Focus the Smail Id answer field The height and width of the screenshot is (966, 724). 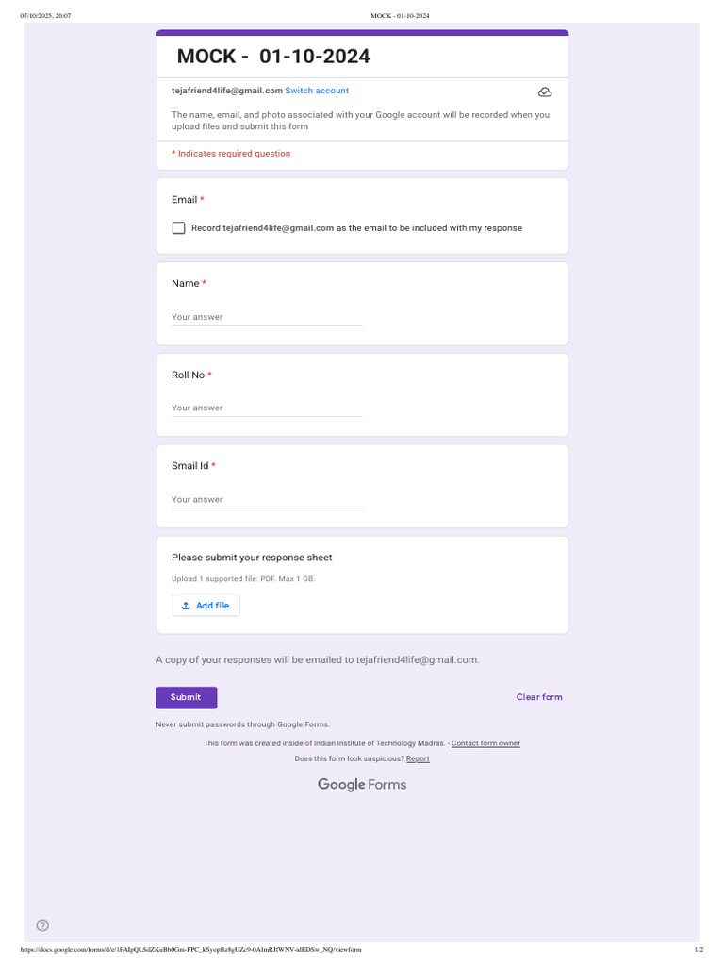click(267, 499)
